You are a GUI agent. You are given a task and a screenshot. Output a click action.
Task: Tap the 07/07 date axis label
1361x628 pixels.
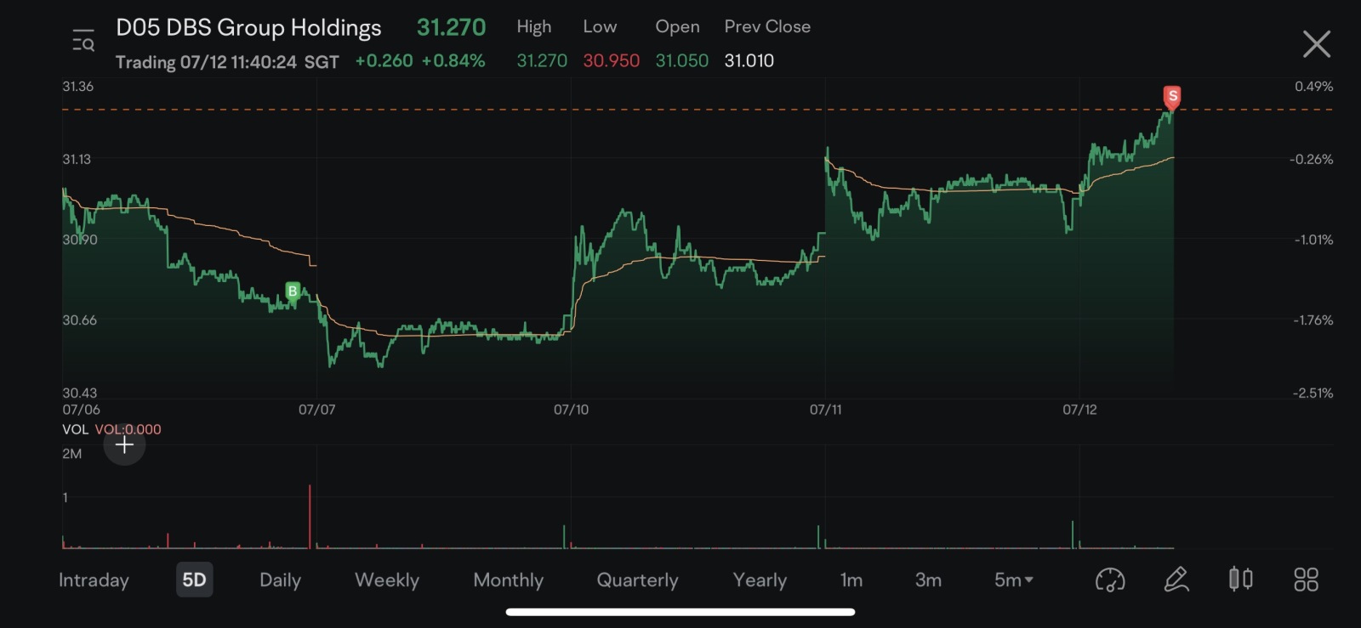tap(316, 410)
